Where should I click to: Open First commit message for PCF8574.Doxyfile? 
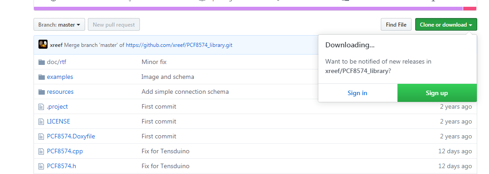159,137
